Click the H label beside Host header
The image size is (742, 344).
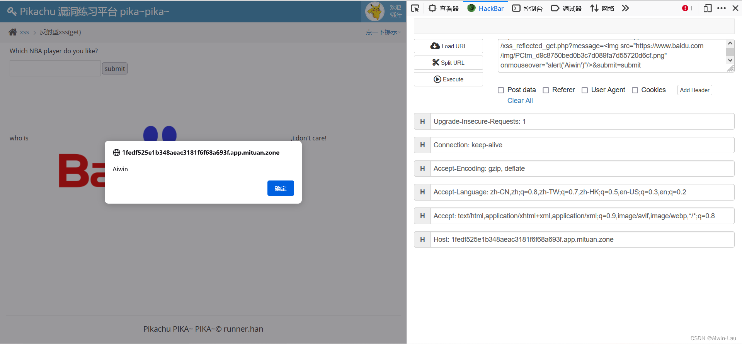[422, 239]
